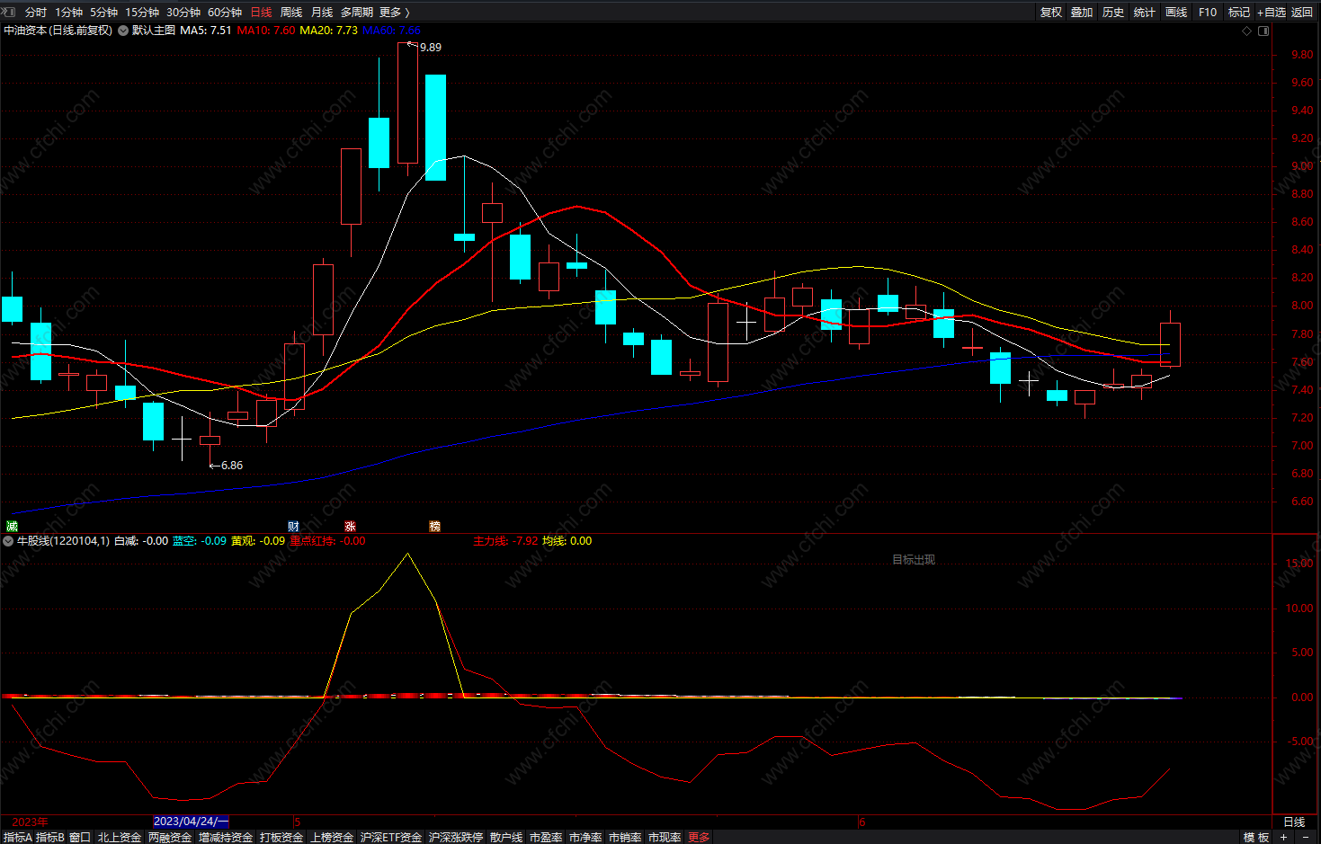Switch to 分时 timeframe
Viewport: 1321px width, 844px height.
tap(35, 12)
